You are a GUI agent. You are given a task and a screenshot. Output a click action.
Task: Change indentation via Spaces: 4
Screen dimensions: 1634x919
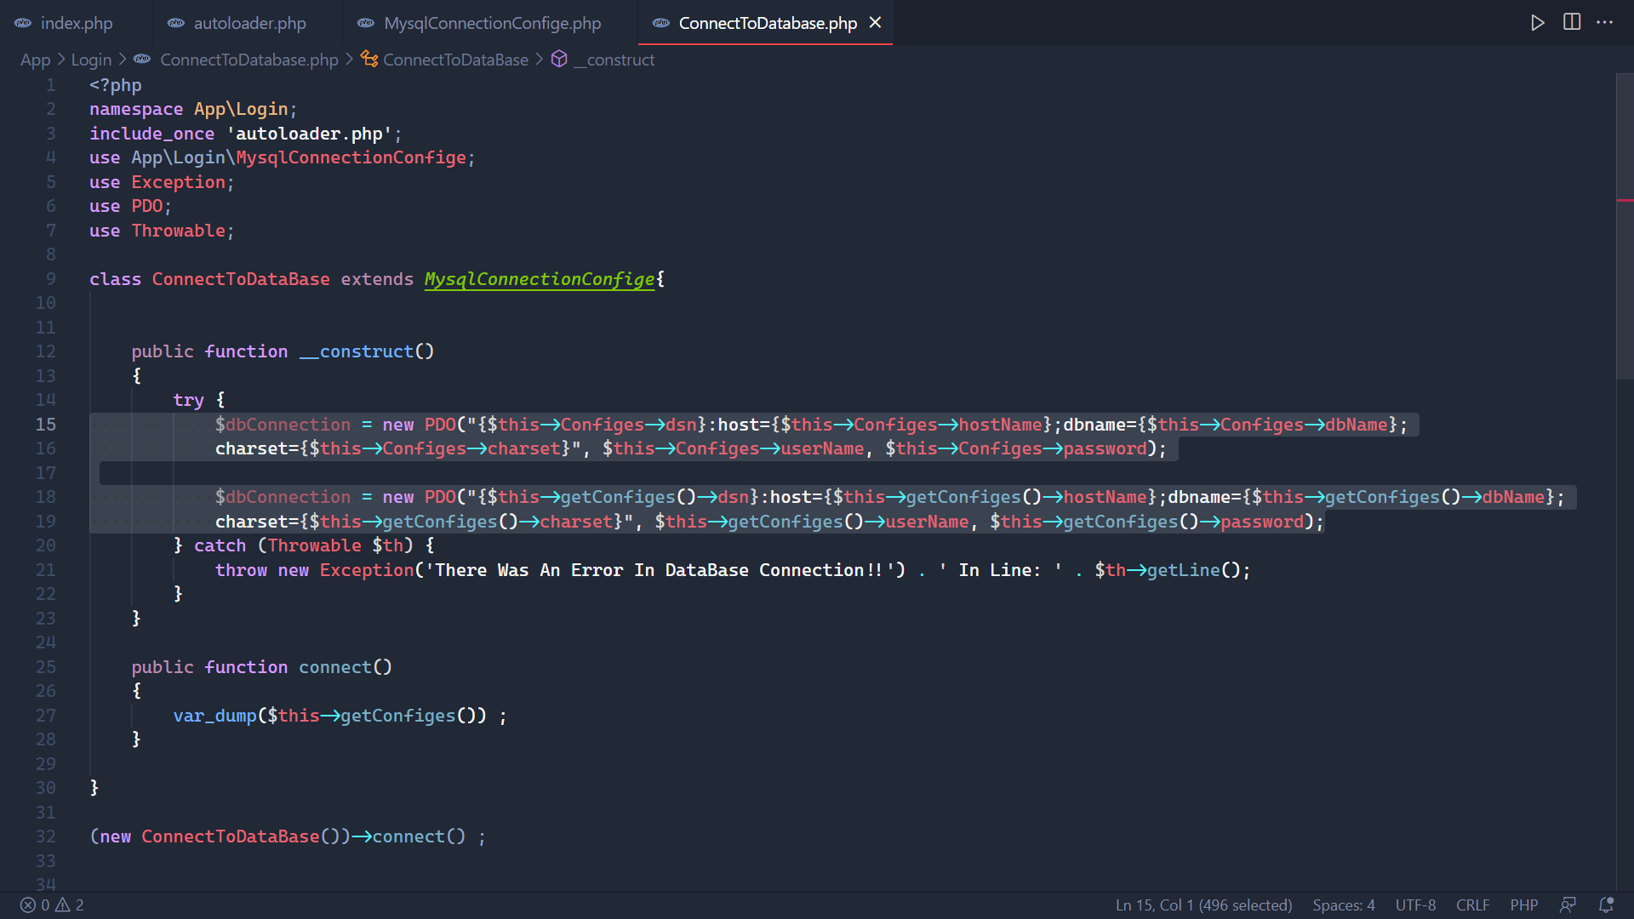coord(1343,905)
